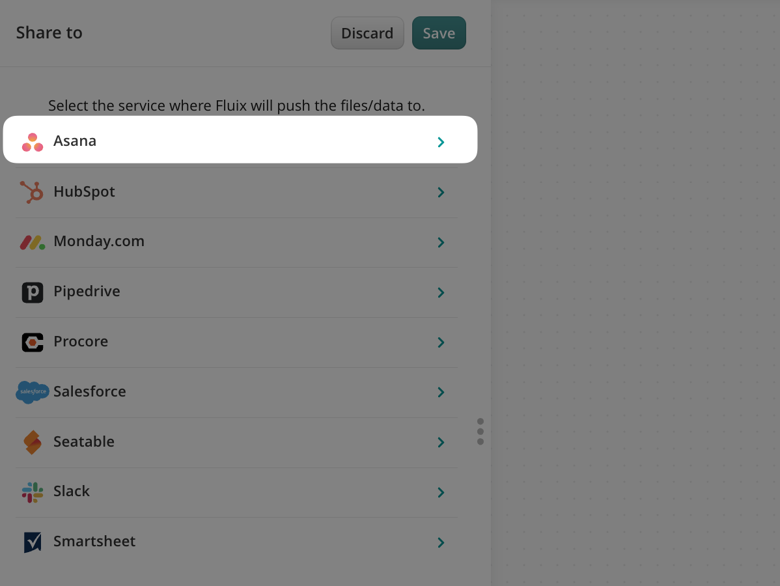Click the HubSpot logo icon
This screenshot has height=586, width=780.
point(32,192)
